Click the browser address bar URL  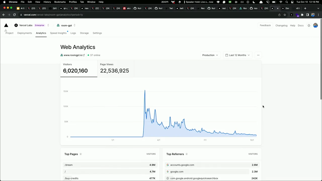coord(53,15)
